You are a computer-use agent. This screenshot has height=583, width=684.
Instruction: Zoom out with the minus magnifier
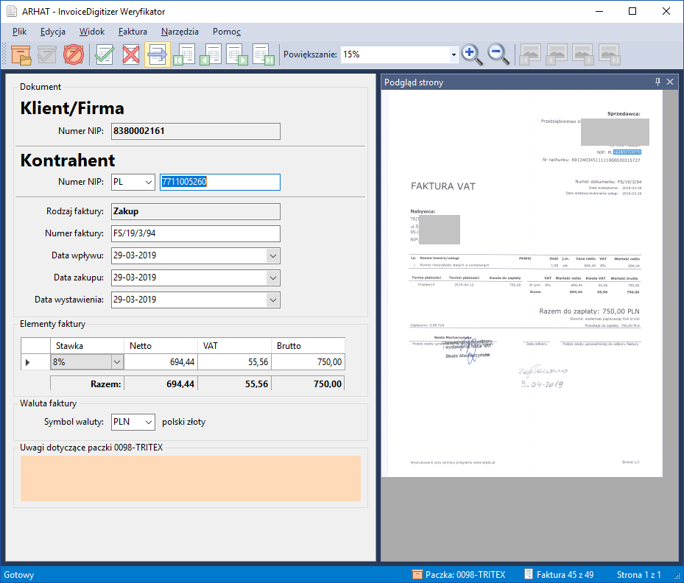pos(498,54)
